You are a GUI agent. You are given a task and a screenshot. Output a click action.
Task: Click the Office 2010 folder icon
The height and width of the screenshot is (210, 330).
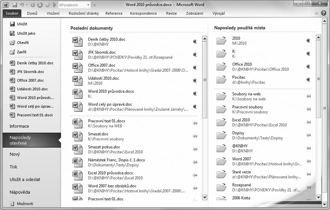[222, 67]
